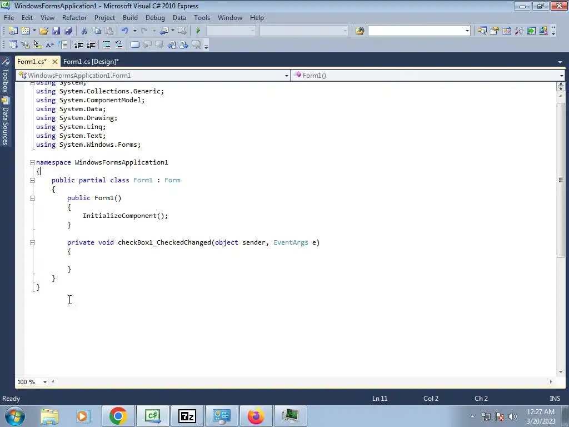
Task: Open the Undo history dropdown arrow
Action: (134, 31)
